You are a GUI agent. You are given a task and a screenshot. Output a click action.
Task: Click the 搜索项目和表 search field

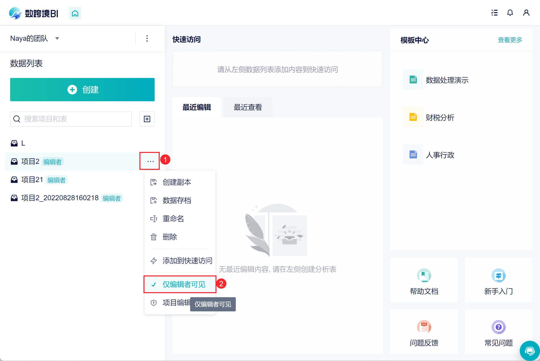(74, 119)
